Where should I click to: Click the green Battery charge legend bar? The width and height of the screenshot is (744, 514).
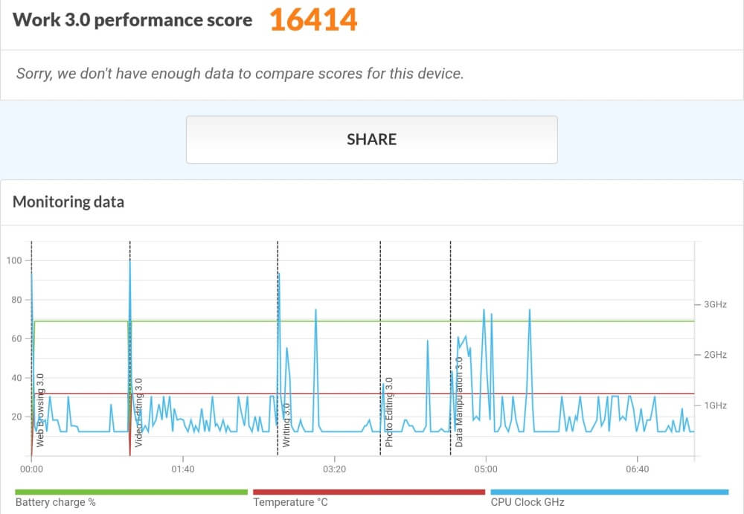(x=132, y=492)
